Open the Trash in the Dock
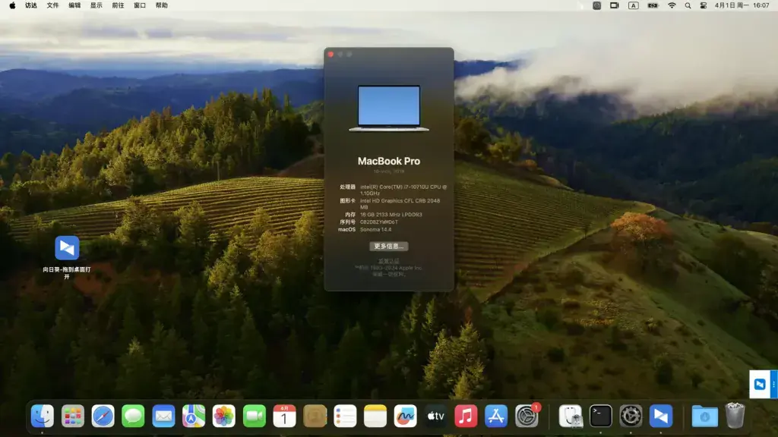Screen dimensions: 778x437 [735, 416]
